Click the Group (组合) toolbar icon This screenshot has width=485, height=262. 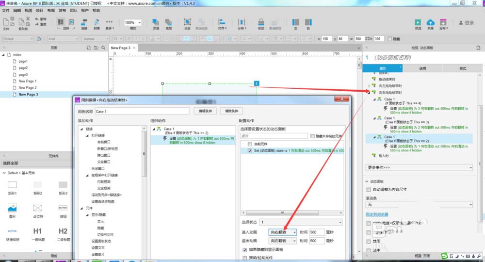pos(187,22)
